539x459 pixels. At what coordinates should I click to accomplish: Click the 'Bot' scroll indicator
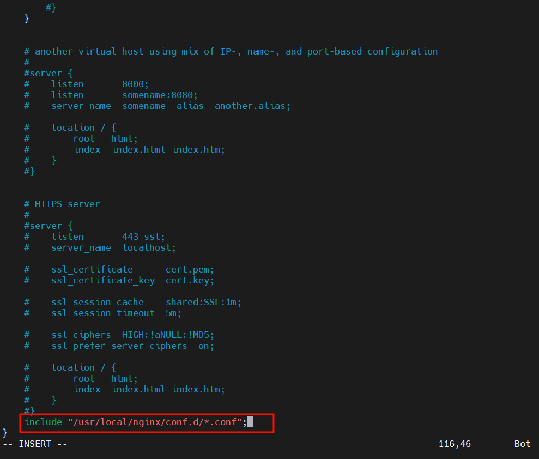pyautogui.click(x=522, y=444)
